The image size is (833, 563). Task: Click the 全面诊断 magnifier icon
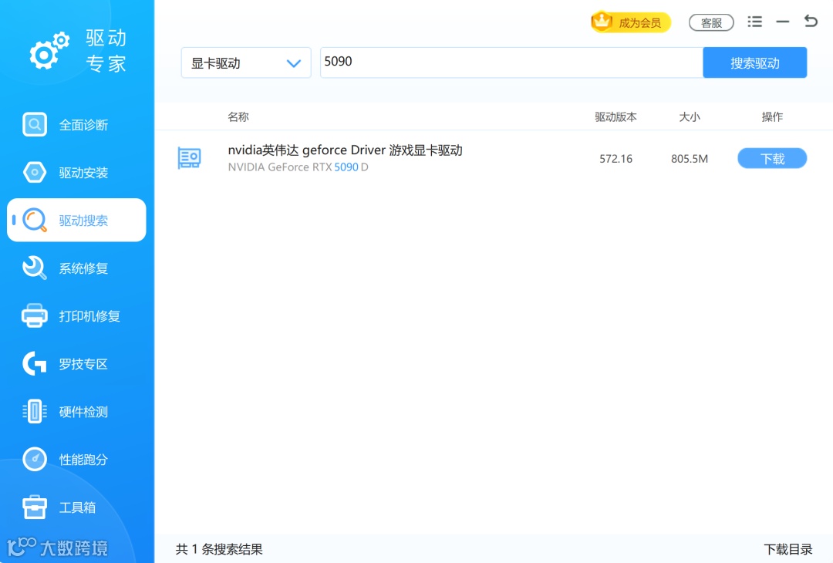pyautogui.click(x=35, y=125)
